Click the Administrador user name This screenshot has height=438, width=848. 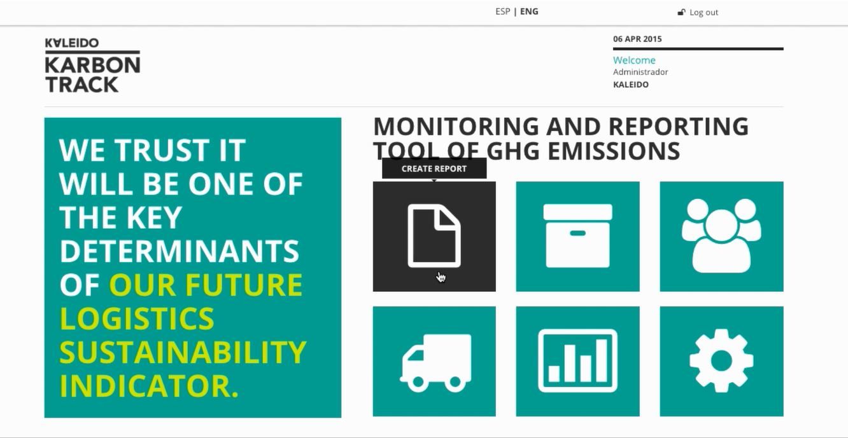point(640,72)
